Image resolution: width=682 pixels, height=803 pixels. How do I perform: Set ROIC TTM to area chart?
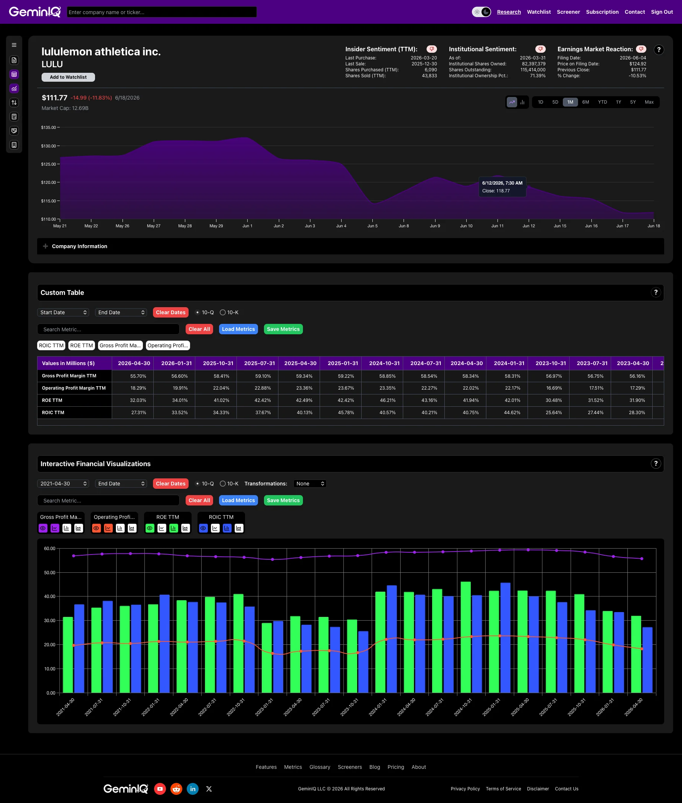(x=239, y=528)
